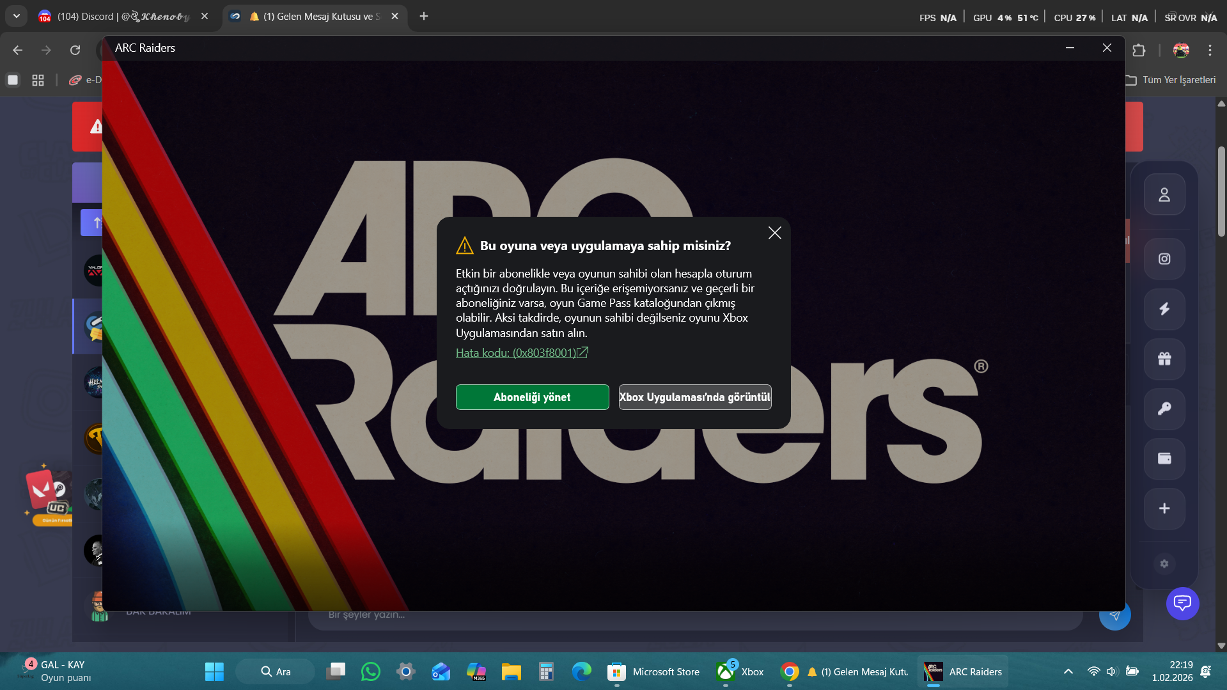
Task: Close the Discord browser tab
Action: (x=205, y=17)
